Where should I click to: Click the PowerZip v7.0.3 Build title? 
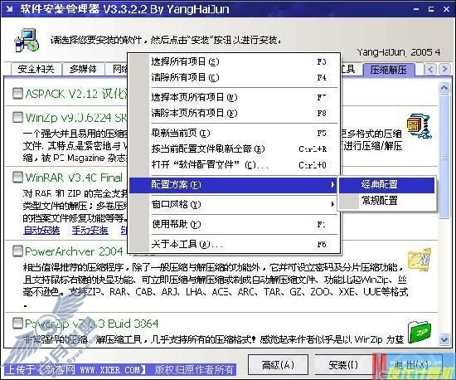[92, 324]
